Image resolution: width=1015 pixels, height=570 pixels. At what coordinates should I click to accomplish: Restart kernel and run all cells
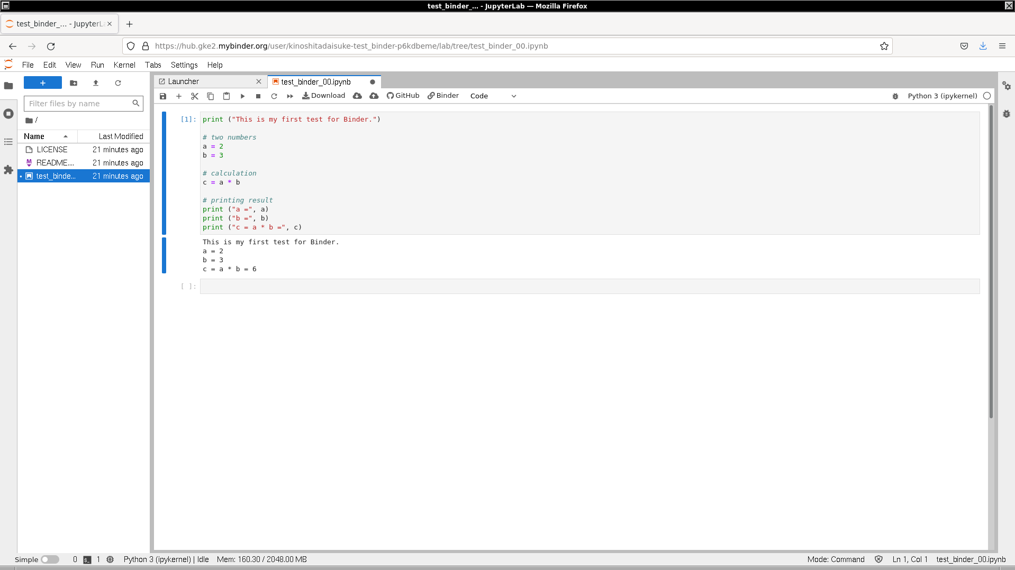tap(290, 96)
